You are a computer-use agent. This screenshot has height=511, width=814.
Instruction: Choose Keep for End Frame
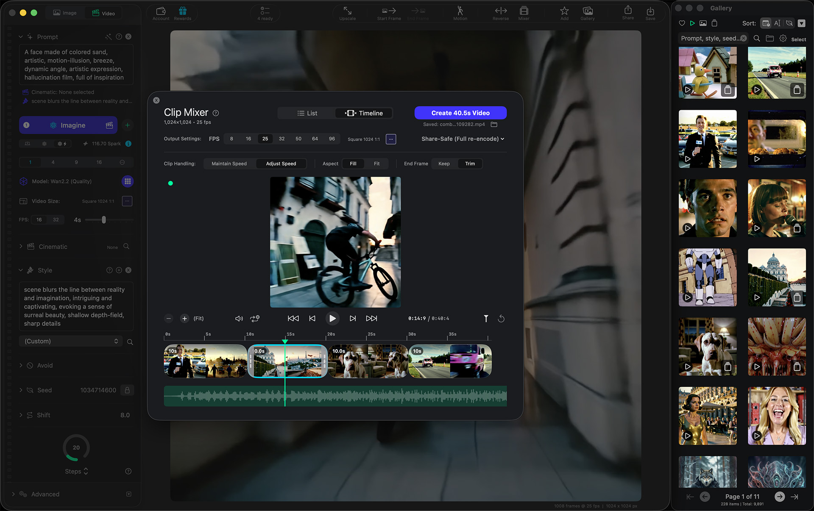pos(444,164)
